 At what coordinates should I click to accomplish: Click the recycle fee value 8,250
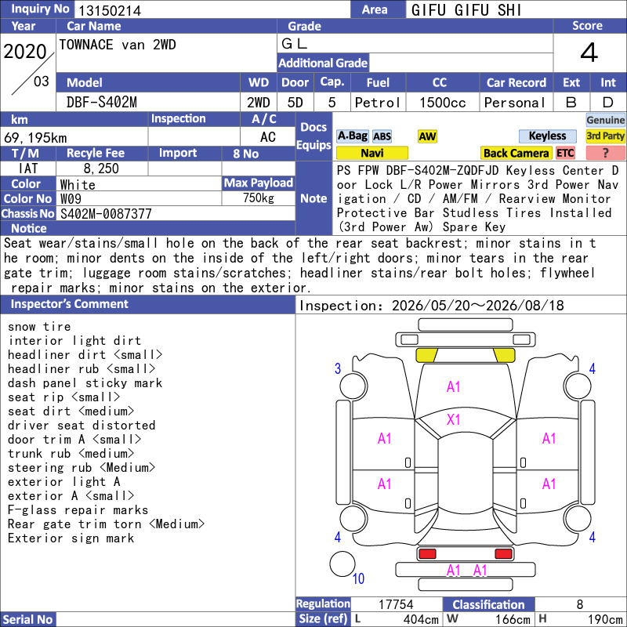click(x=101, y=169)
